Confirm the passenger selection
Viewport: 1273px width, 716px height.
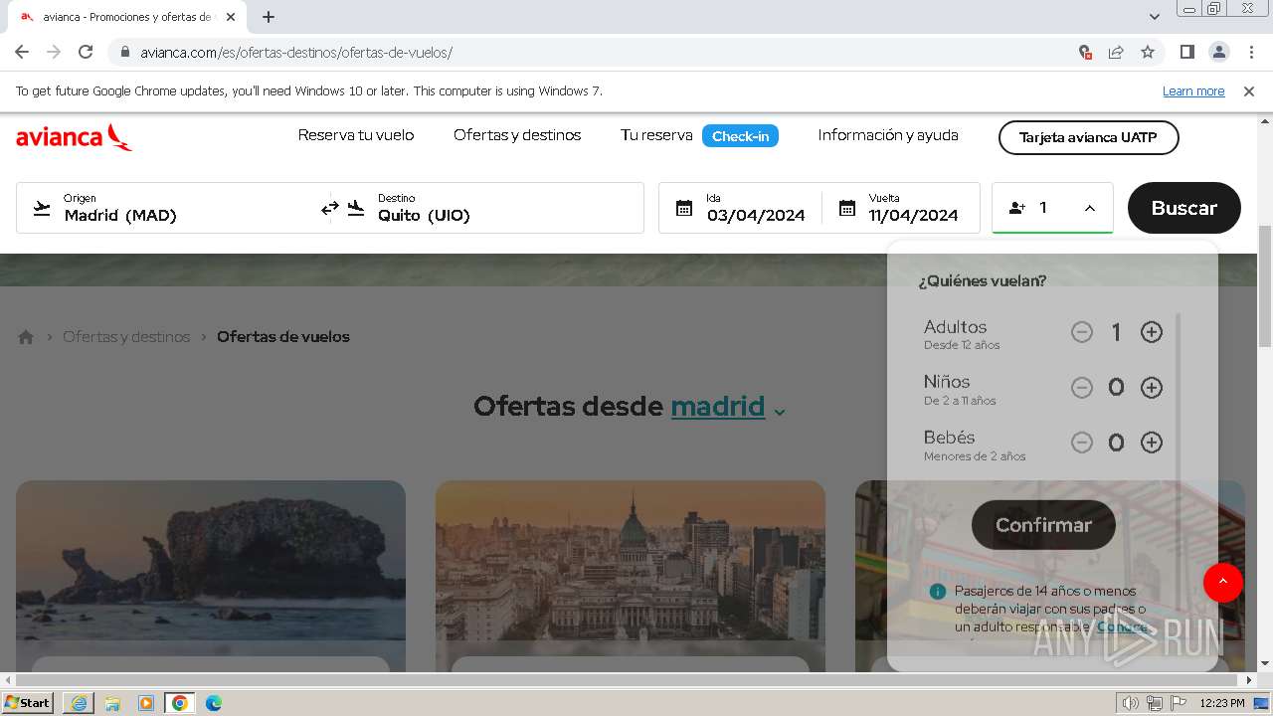pos(1043,525)
